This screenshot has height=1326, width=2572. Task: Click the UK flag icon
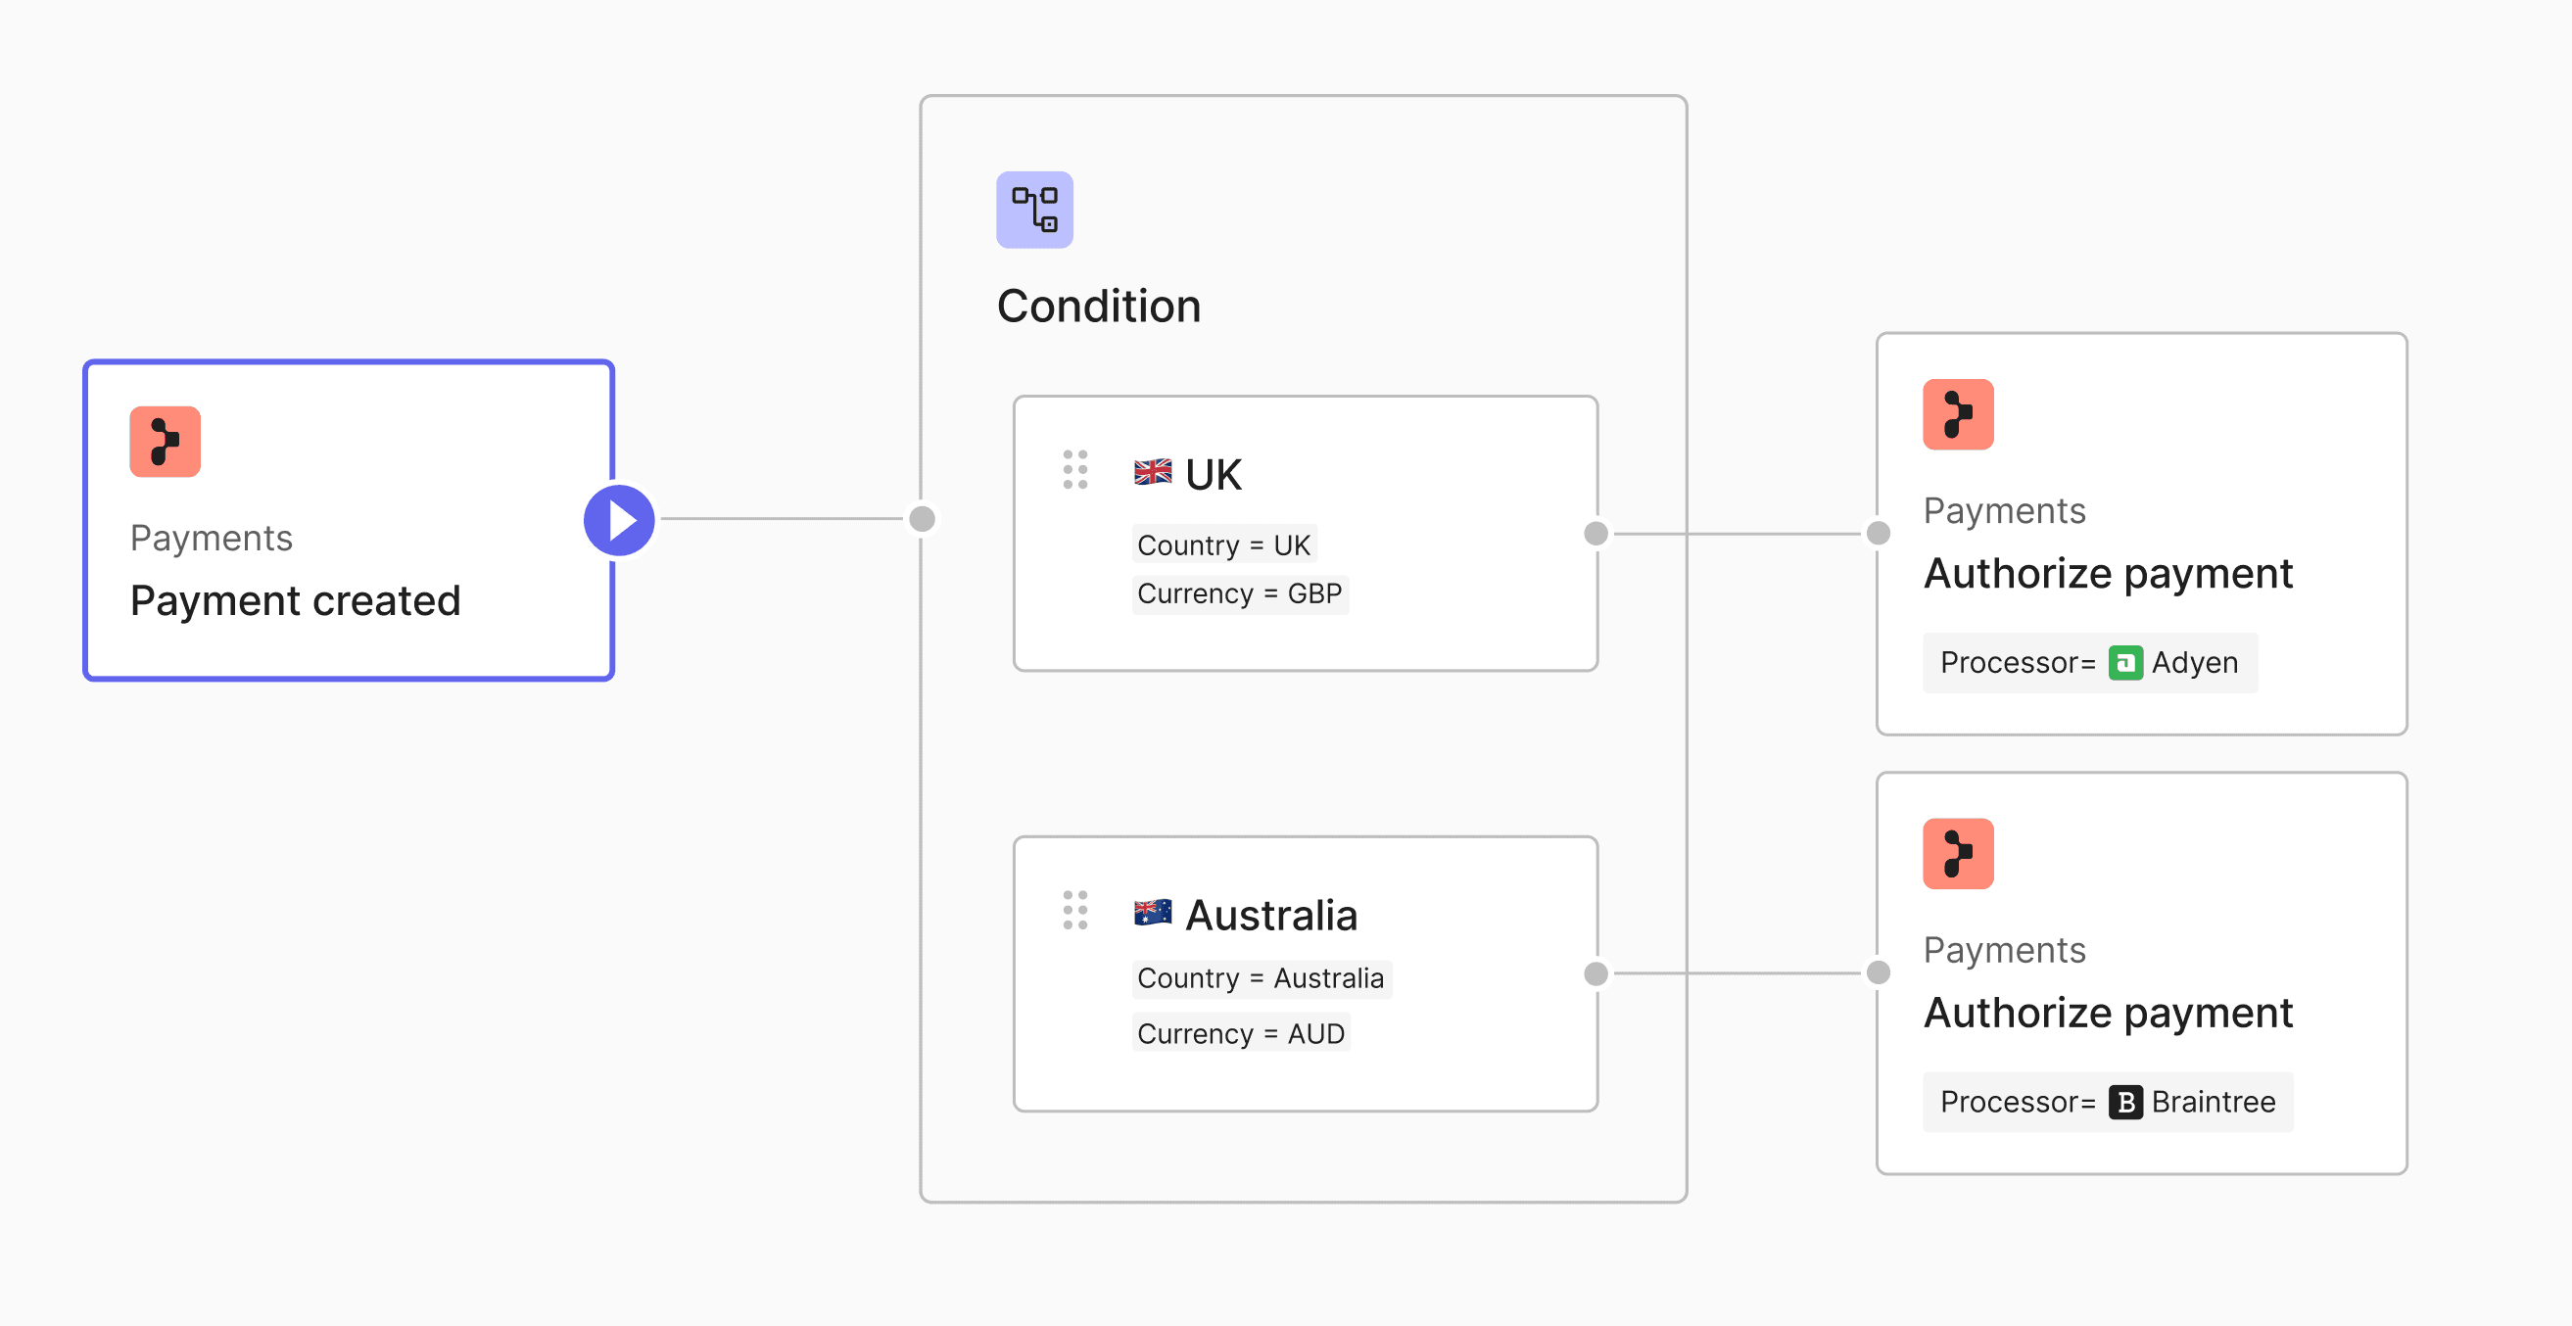click(x=1152, y=471)
